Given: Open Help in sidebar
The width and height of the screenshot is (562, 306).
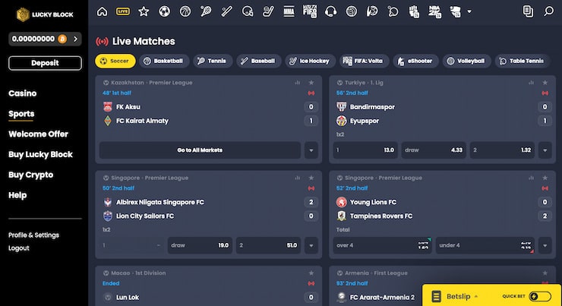Looking at the screenshot, I should 17,195.
